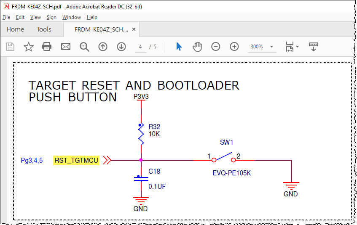Click the C18 capacitor symbol

(x=141, y=178)
